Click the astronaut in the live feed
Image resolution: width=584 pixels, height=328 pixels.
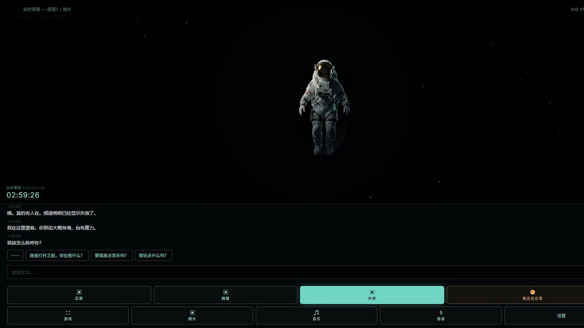pyautogui.click(x=324, y=107)
